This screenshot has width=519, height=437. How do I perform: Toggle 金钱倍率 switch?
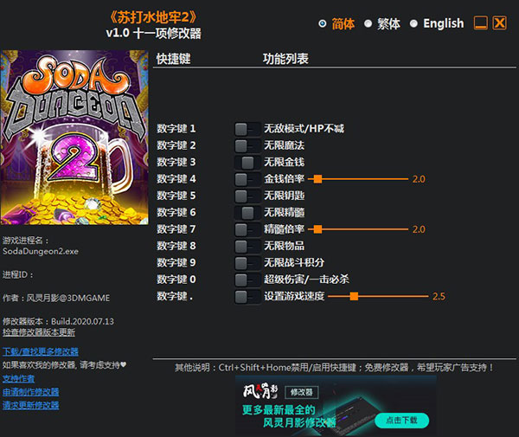(x=247, y=179)
